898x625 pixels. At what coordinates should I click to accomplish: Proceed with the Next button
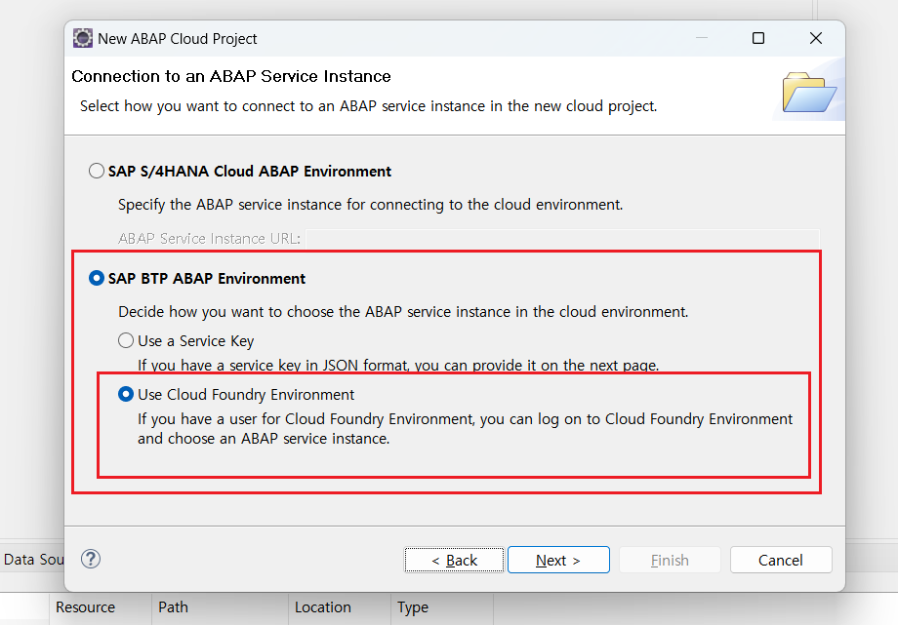pyautogui.click(x=558, y=560)
